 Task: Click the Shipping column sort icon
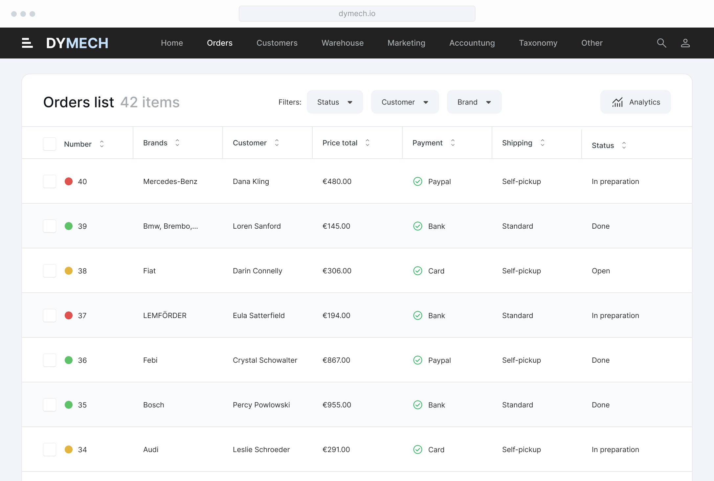coord(543,143)
